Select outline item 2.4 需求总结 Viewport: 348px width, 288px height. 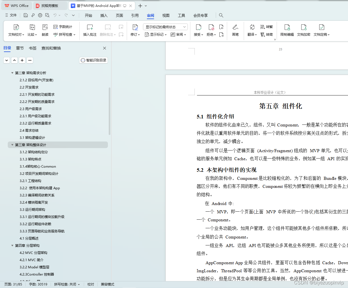[x=29, y=131]
